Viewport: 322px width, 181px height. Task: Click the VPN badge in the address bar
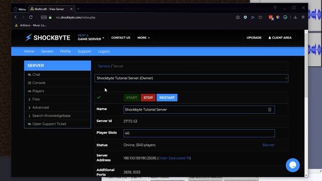click(x=44, y=18)
